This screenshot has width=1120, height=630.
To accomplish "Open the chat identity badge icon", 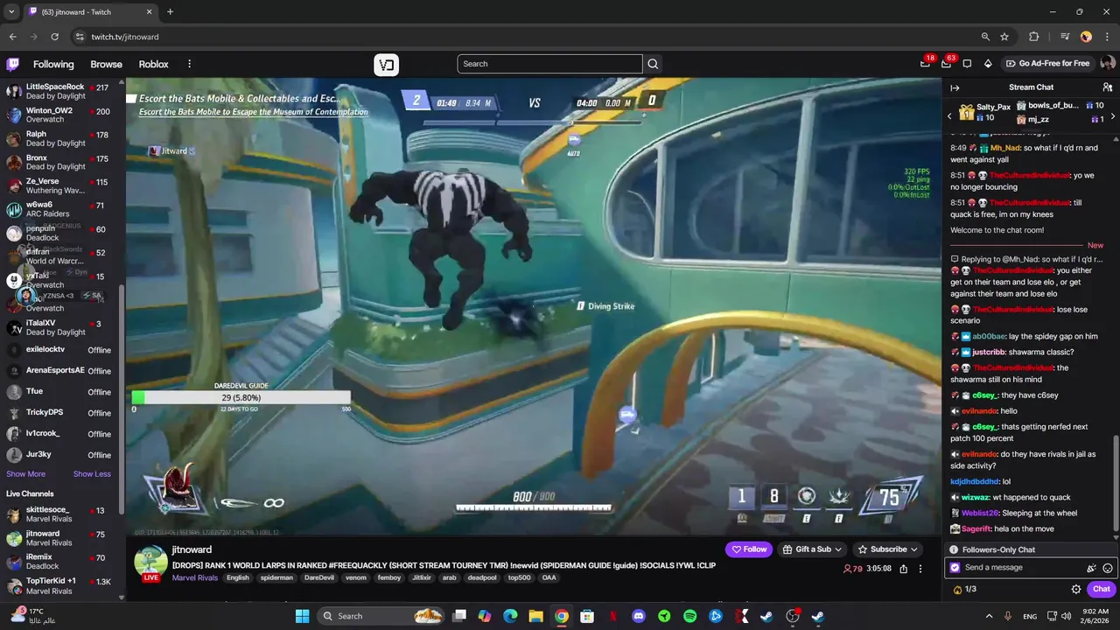I will [x=955, y=567].
